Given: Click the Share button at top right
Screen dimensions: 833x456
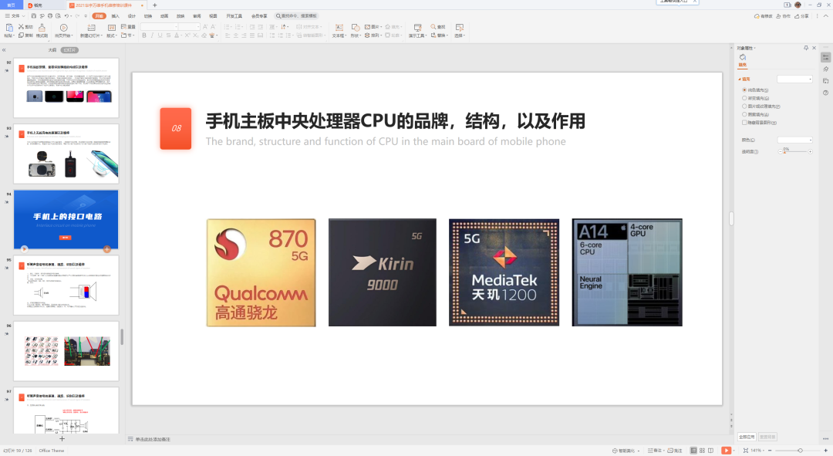Looking at the screenshot, I should click(x=801, y=16).
